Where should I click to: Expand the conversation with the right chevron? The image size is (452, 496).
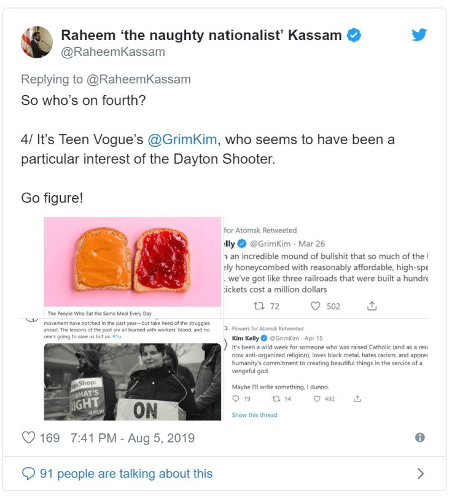click(x=421, y=473)
